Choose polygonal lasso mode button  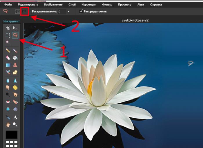click(24, 12)
